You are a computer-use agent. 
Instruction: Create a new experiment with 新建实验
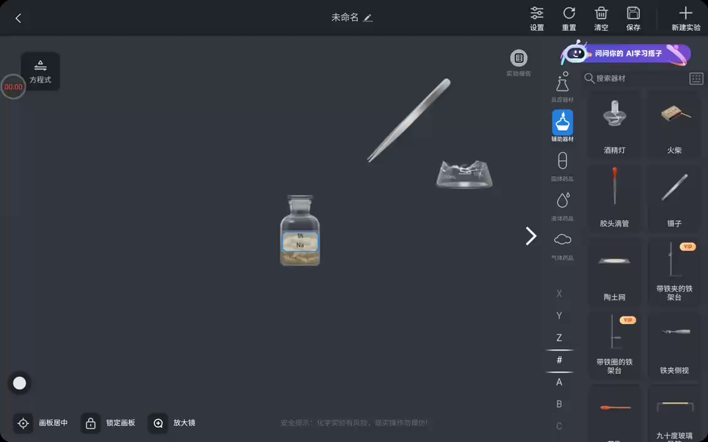tap(685, 18)
